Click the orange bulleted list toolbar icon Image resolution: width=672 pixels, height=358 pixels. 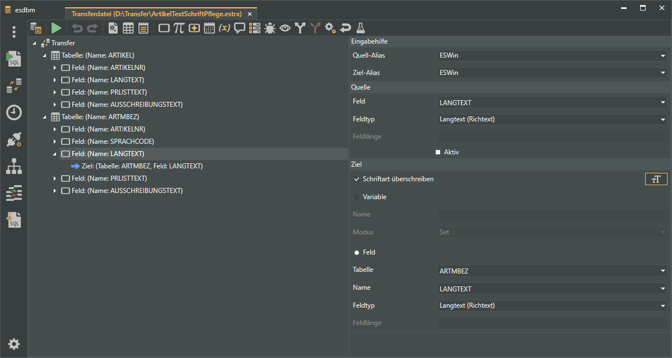[255, 28]
